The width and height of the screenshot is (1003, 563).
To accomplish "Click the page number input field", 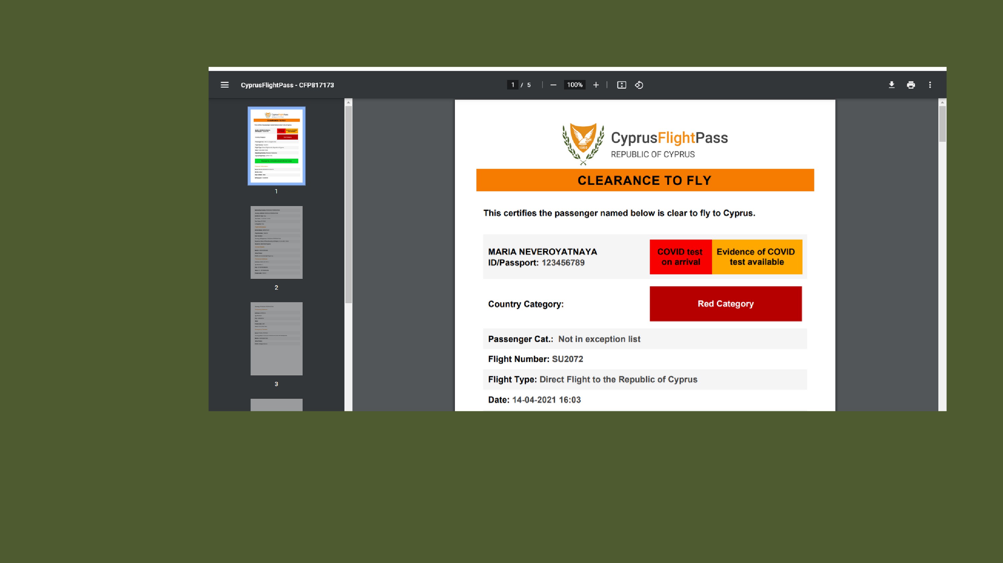I will coord(513,85).
